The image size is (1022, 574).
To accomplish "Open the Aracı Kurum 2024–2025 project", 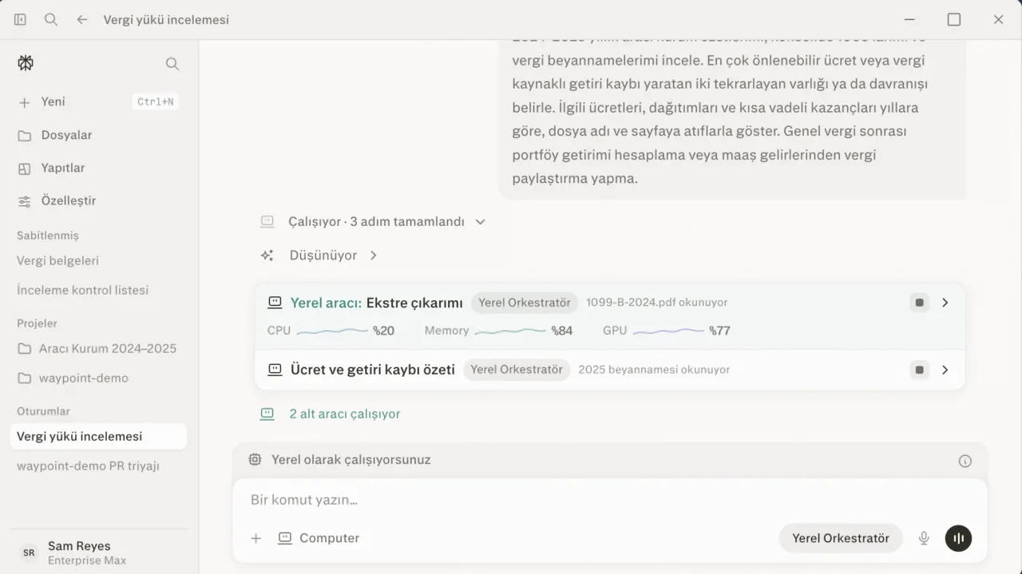I will click(98, 348).
